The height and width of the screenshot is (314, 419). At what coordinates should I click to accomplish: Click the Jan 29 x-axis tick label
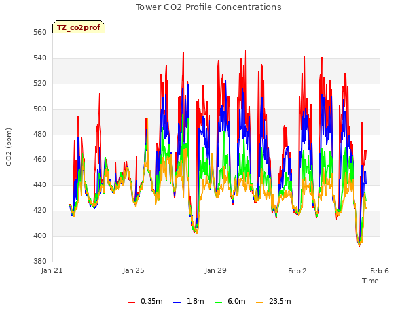[215, 270]
